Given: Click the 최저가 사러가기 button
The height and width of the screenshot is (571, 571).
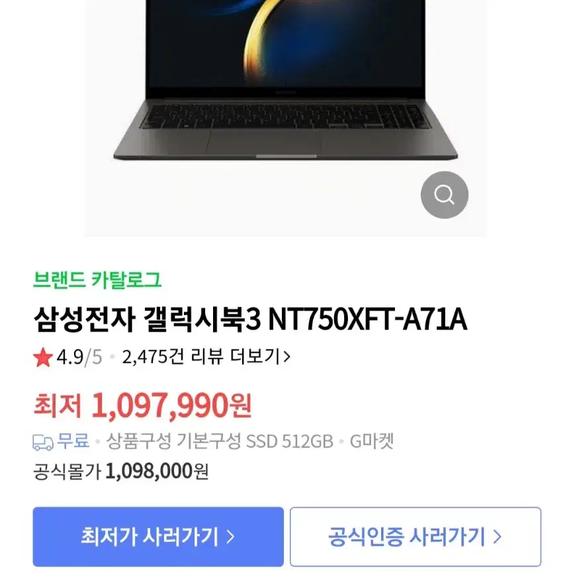Looking at the screenshot, I should [x=158, y=537].
